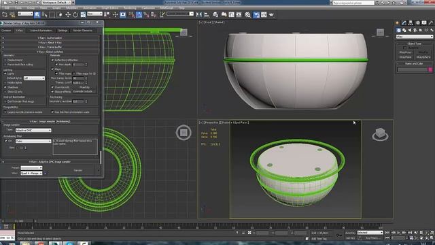Click the VRayPlane object type button
435x245 pixels.
click(405, 57)
